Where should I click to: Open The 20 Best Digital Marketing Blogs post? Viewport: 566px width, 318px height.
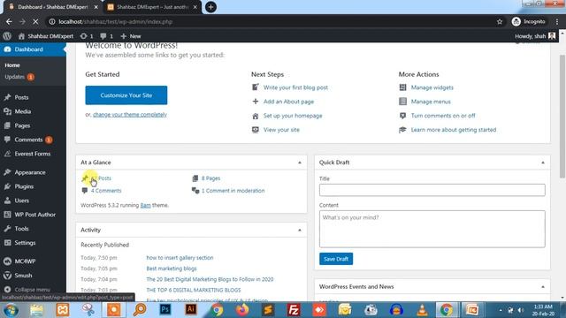(210, 279)
